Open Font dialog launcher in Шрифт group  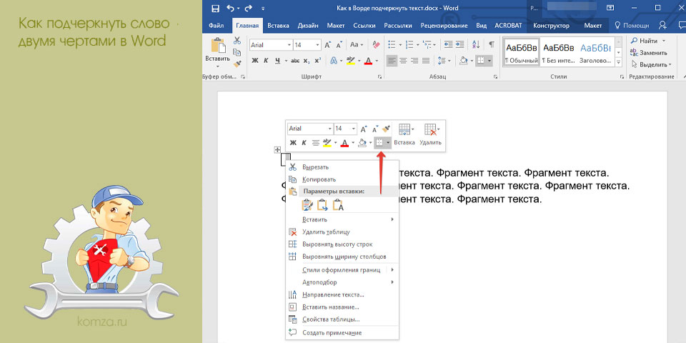click(x=379, y=77)
